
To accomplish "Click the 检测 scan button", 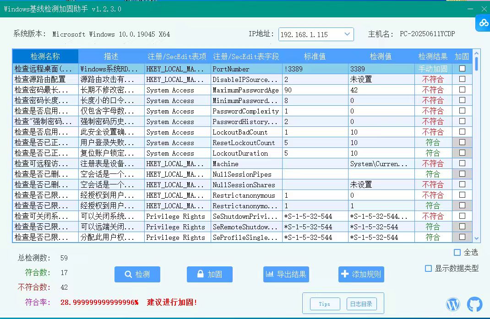I will (x=137, y=274).
